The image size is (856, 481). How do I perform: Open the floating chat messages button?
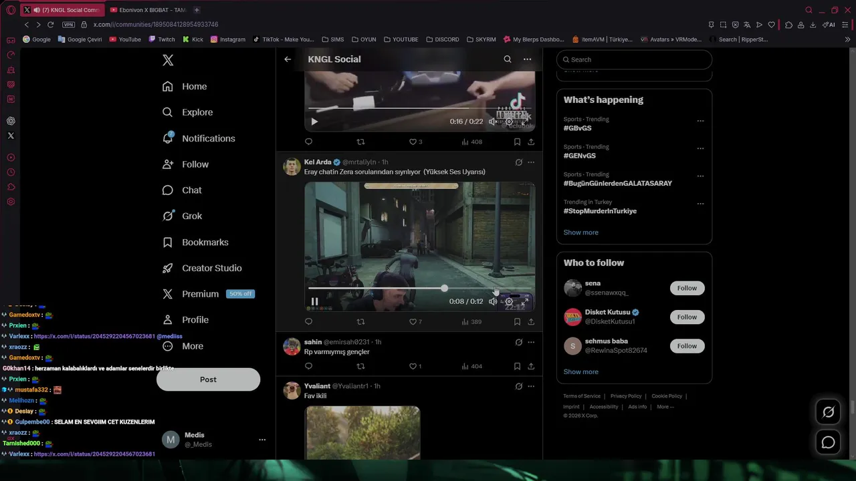(828, 442)
